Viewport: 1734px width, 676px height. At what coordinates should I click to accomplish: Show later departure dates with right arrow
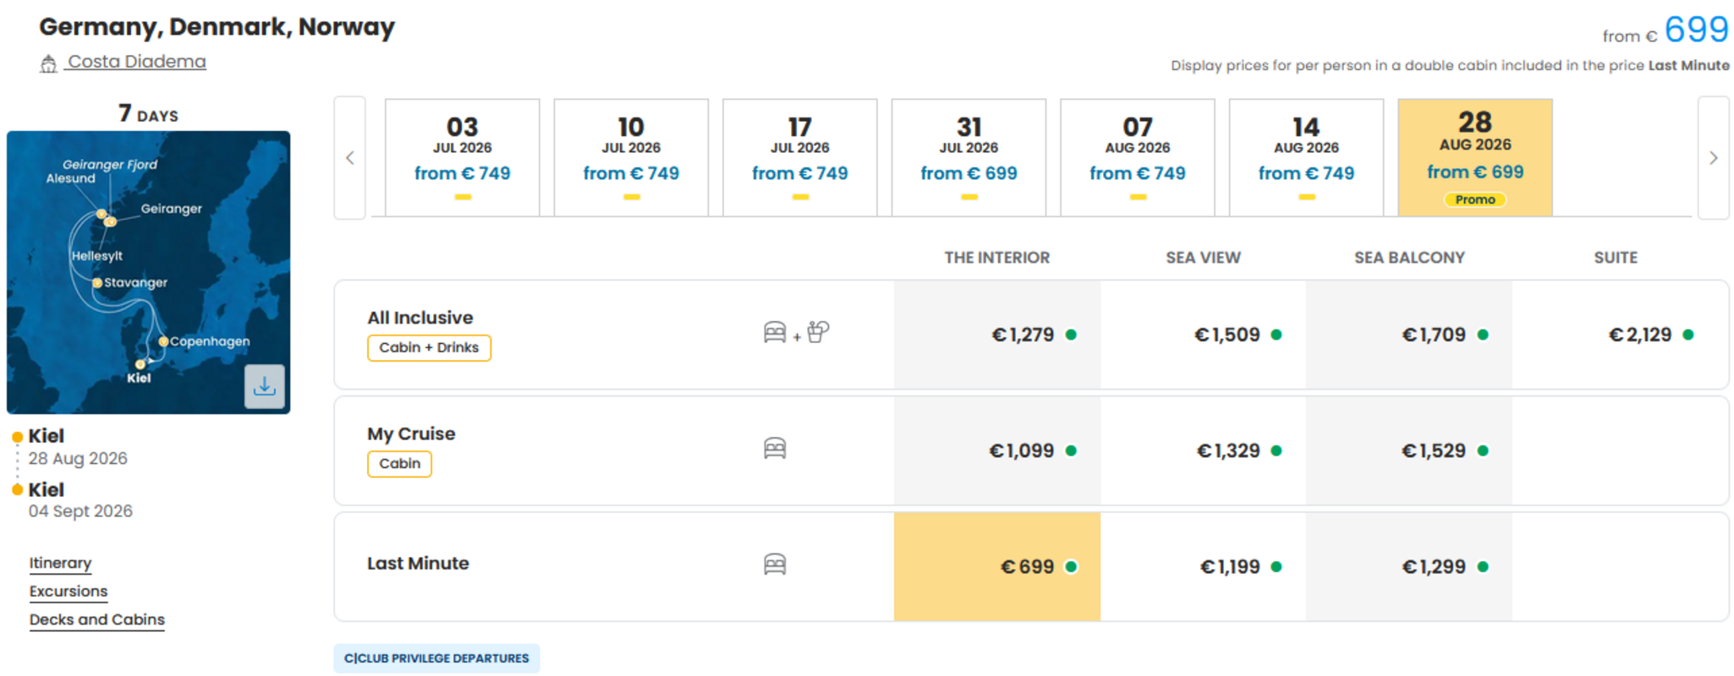coord(1714,158)
